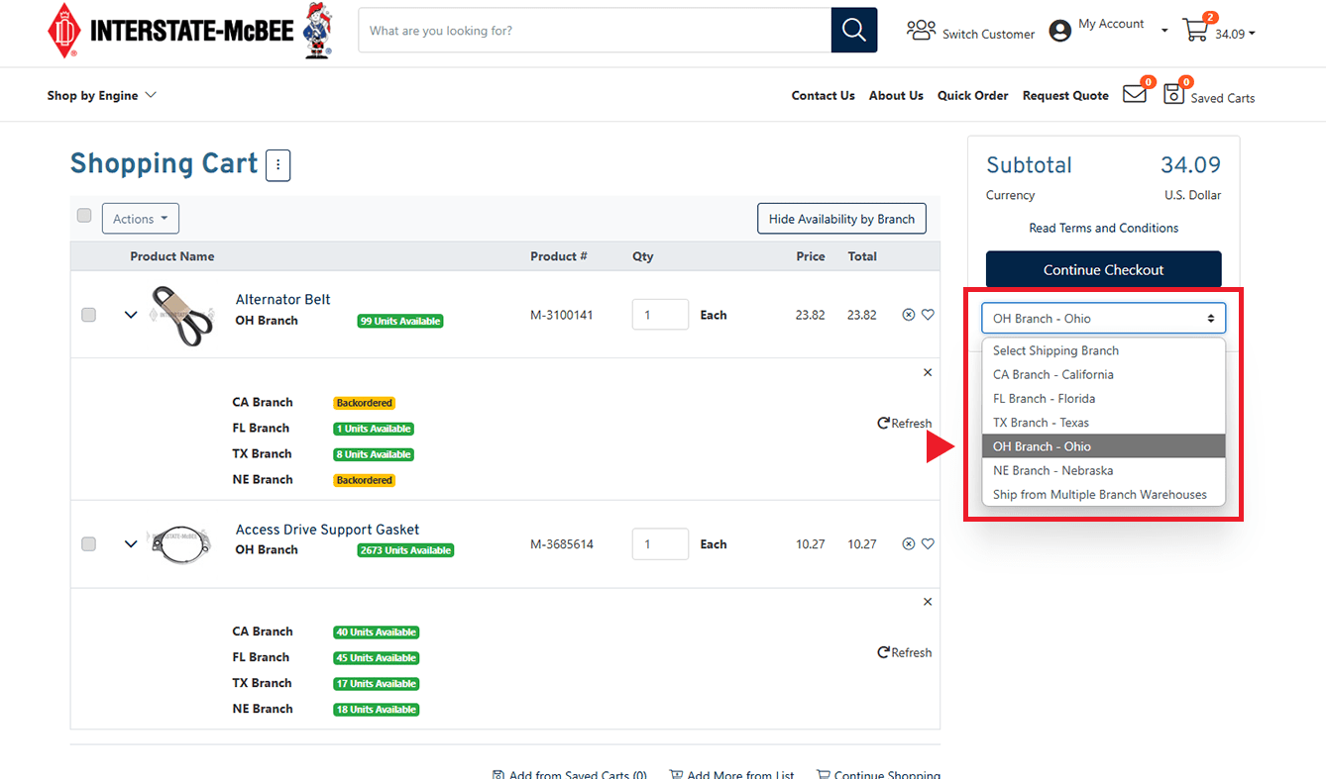The image size is (1326, 779).
Task: Click the 45 Units Available FL badge
Action: click(377, 658)
